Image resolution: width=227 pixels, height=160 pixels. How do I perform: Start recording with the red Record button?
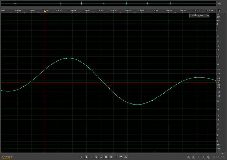tap(116, 157)
